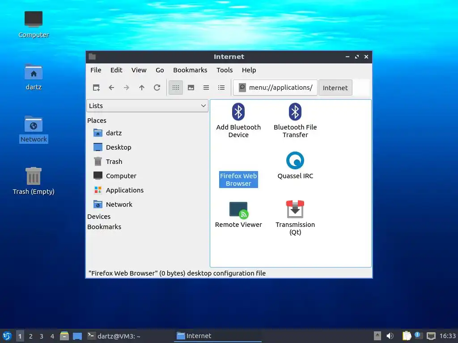This screenshot has width=458, height=343.
Task: Open the Bookmarks menu
Action: click(x=190, y=70)
